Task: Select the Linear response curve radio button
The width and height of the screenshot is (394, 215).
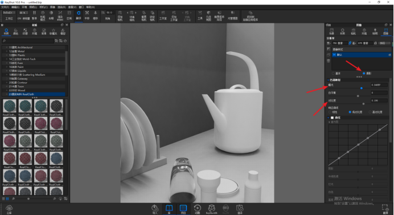Action: [x=330, y=112]
